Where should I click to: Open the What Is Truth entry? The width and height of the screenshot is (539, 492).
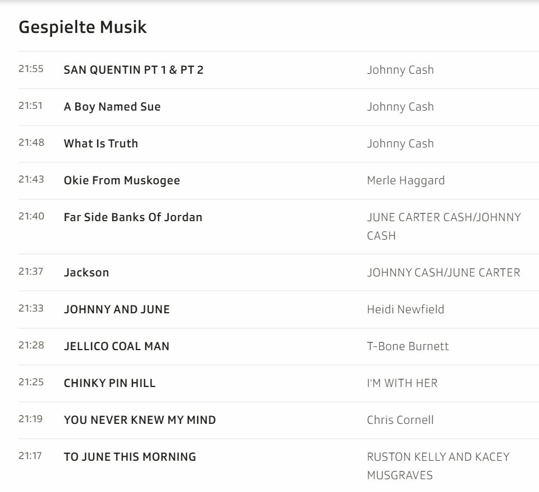(101, 144)
